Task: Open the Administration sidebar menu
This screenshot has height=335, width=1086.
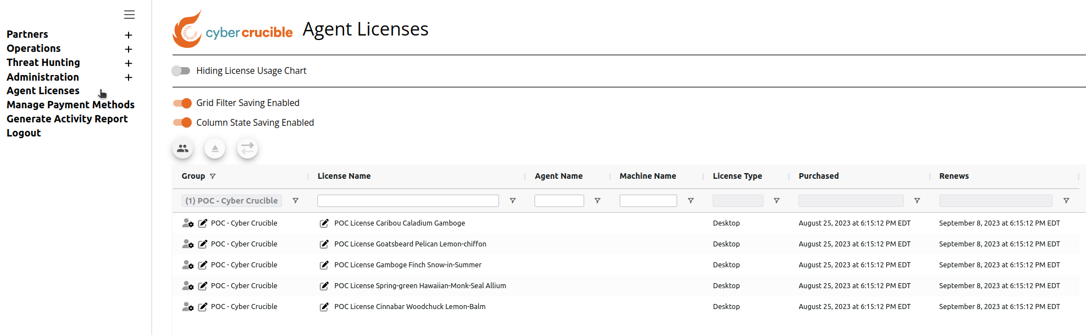Action: [43, 77]
